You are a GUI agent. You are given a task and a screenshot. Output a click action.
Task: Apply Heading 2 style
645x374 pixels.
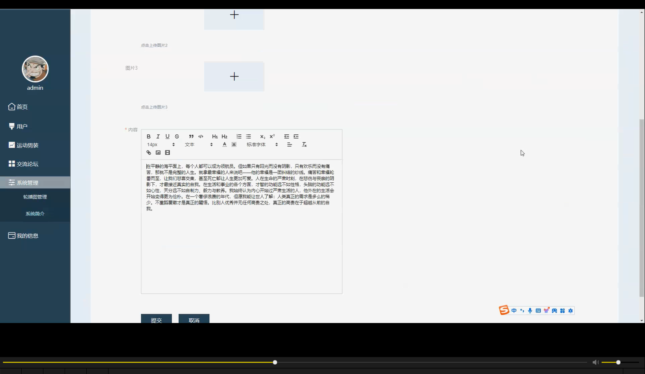click(224, 136)
